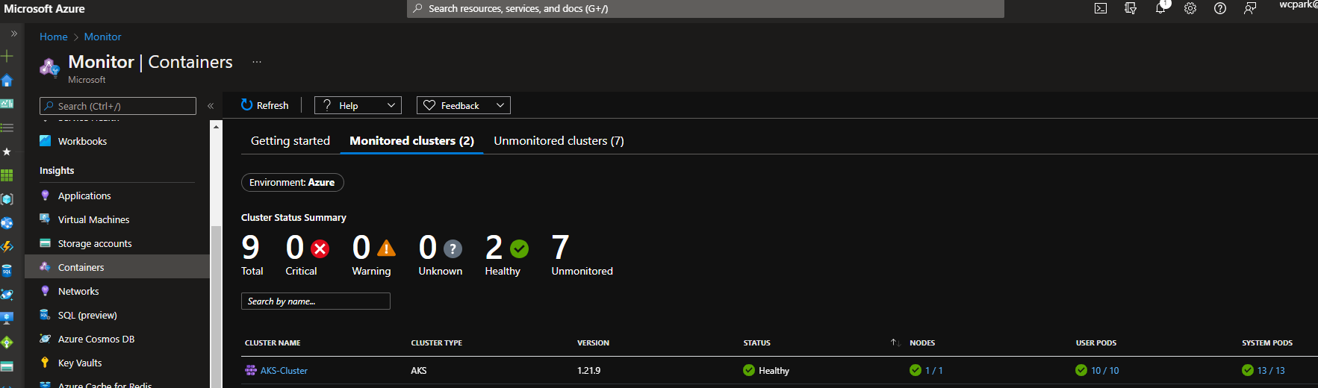1318x388 pixels.
Task: Click the Monitor breadcrumb link
Action: tap(102, 37)
